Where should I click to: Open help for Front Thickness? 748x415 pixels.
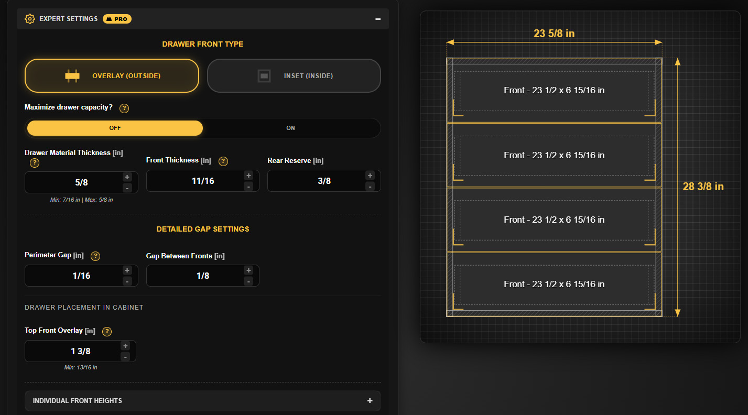[x=223, y=161]
